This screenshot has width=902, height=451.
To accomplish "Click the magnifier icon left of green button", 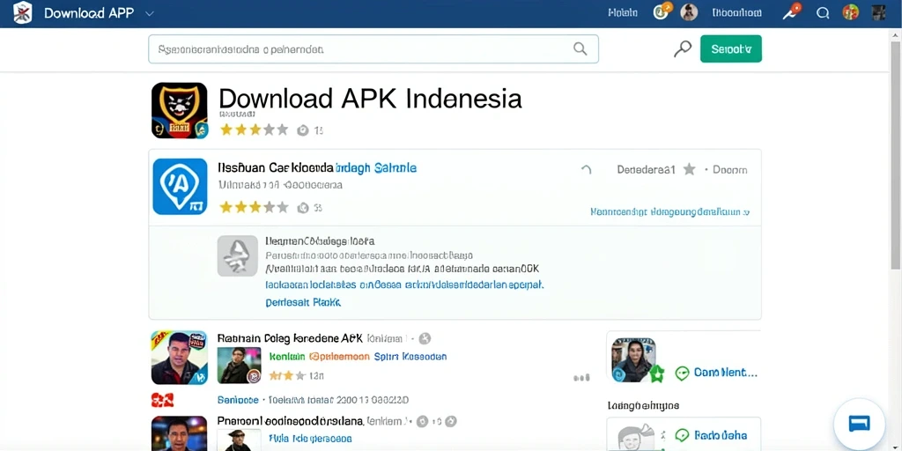I will tap(683, 49).
